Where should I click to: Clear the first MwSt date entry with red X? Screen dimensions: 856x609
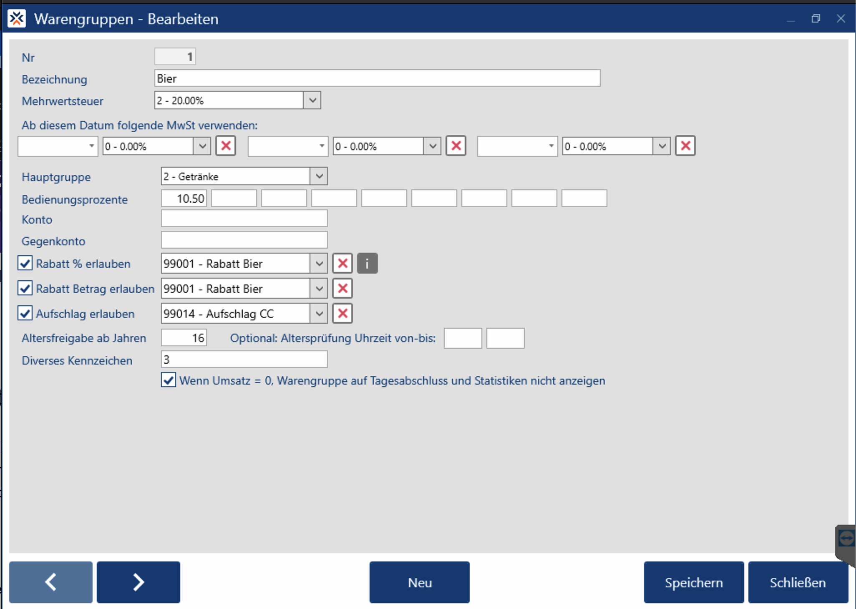click(226, 146)
